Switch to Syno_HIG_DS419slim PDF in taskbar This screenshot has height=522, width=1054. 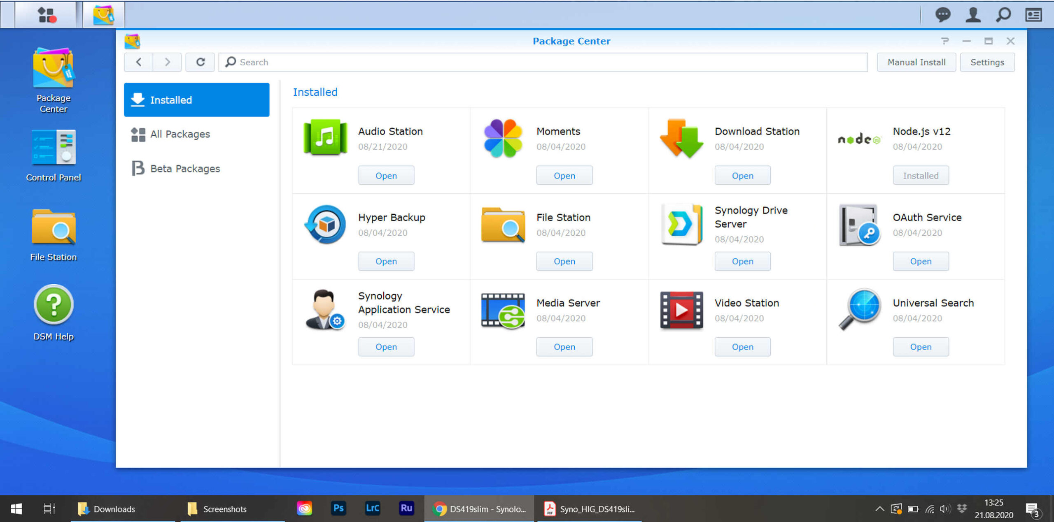tap(590, 509)
